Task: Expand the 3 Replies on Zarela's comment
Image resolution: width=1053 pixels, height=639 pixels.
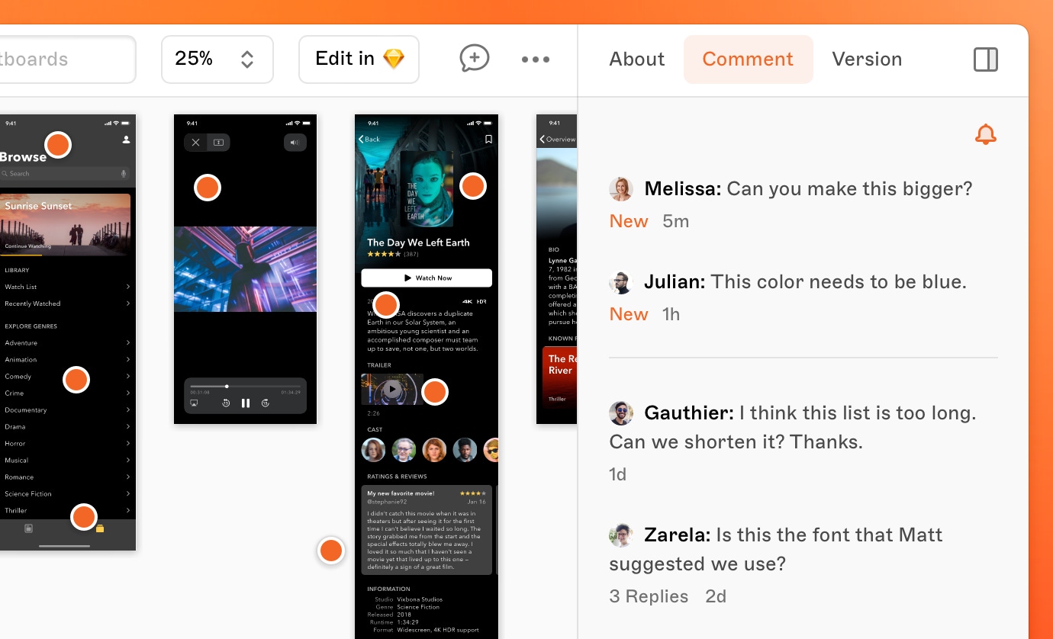Action: (x=648, y=596)
